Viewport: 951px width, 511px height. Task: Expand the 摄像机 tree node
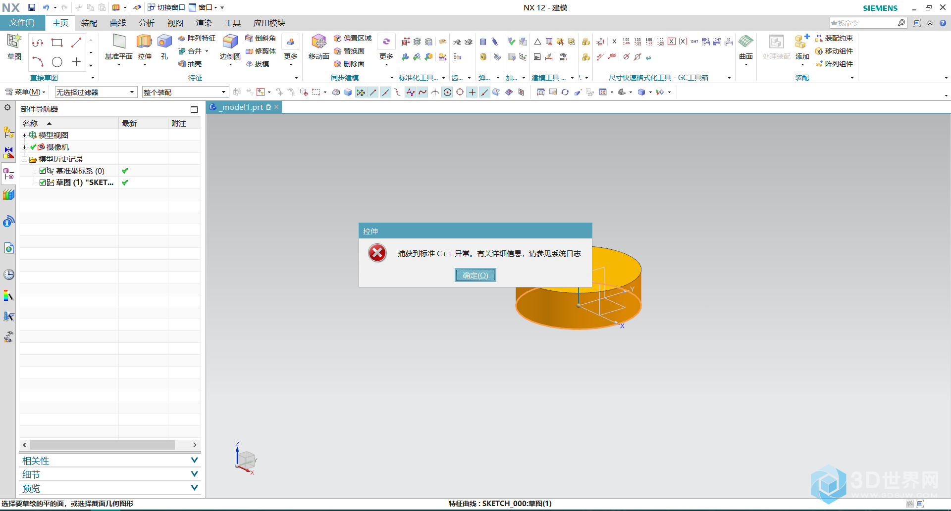24,147
